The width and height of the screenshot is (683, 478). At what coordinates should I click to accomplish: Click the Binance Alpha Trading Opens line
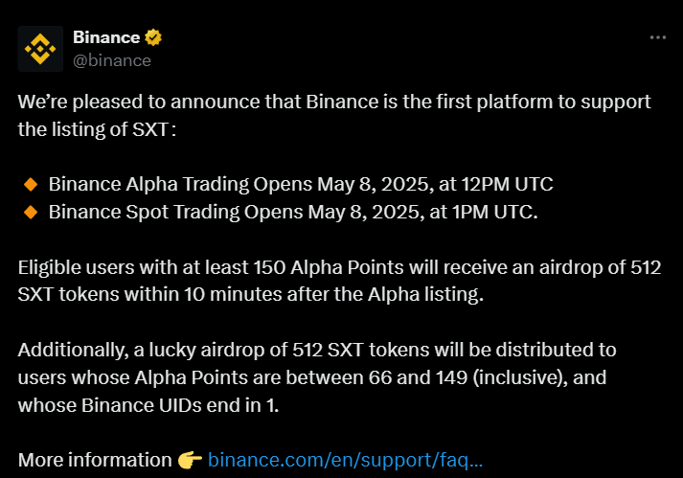301,184
